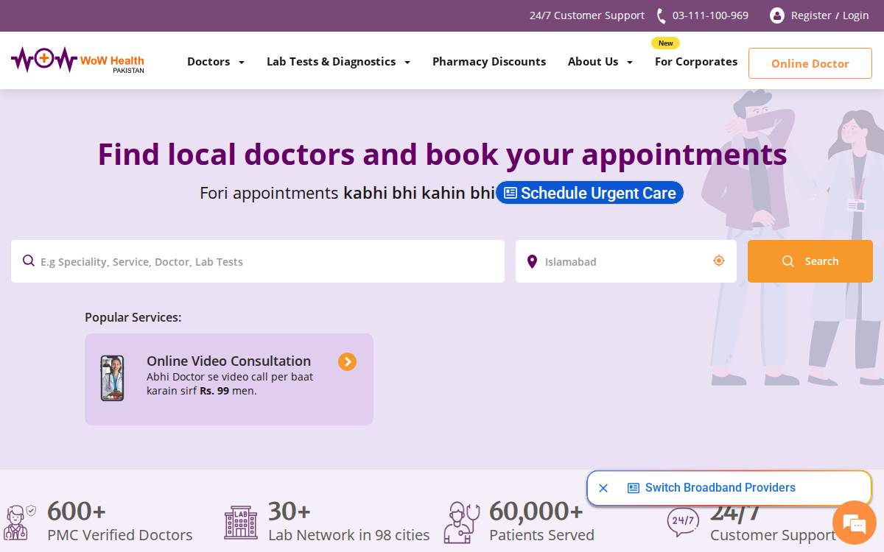
Task: Focus the Speciality, Service, Doctor search field
Action: tap(258, 261)
